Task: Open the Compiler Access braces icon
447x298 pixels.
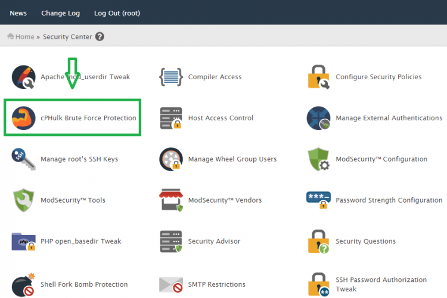Action: click(171, 77)
